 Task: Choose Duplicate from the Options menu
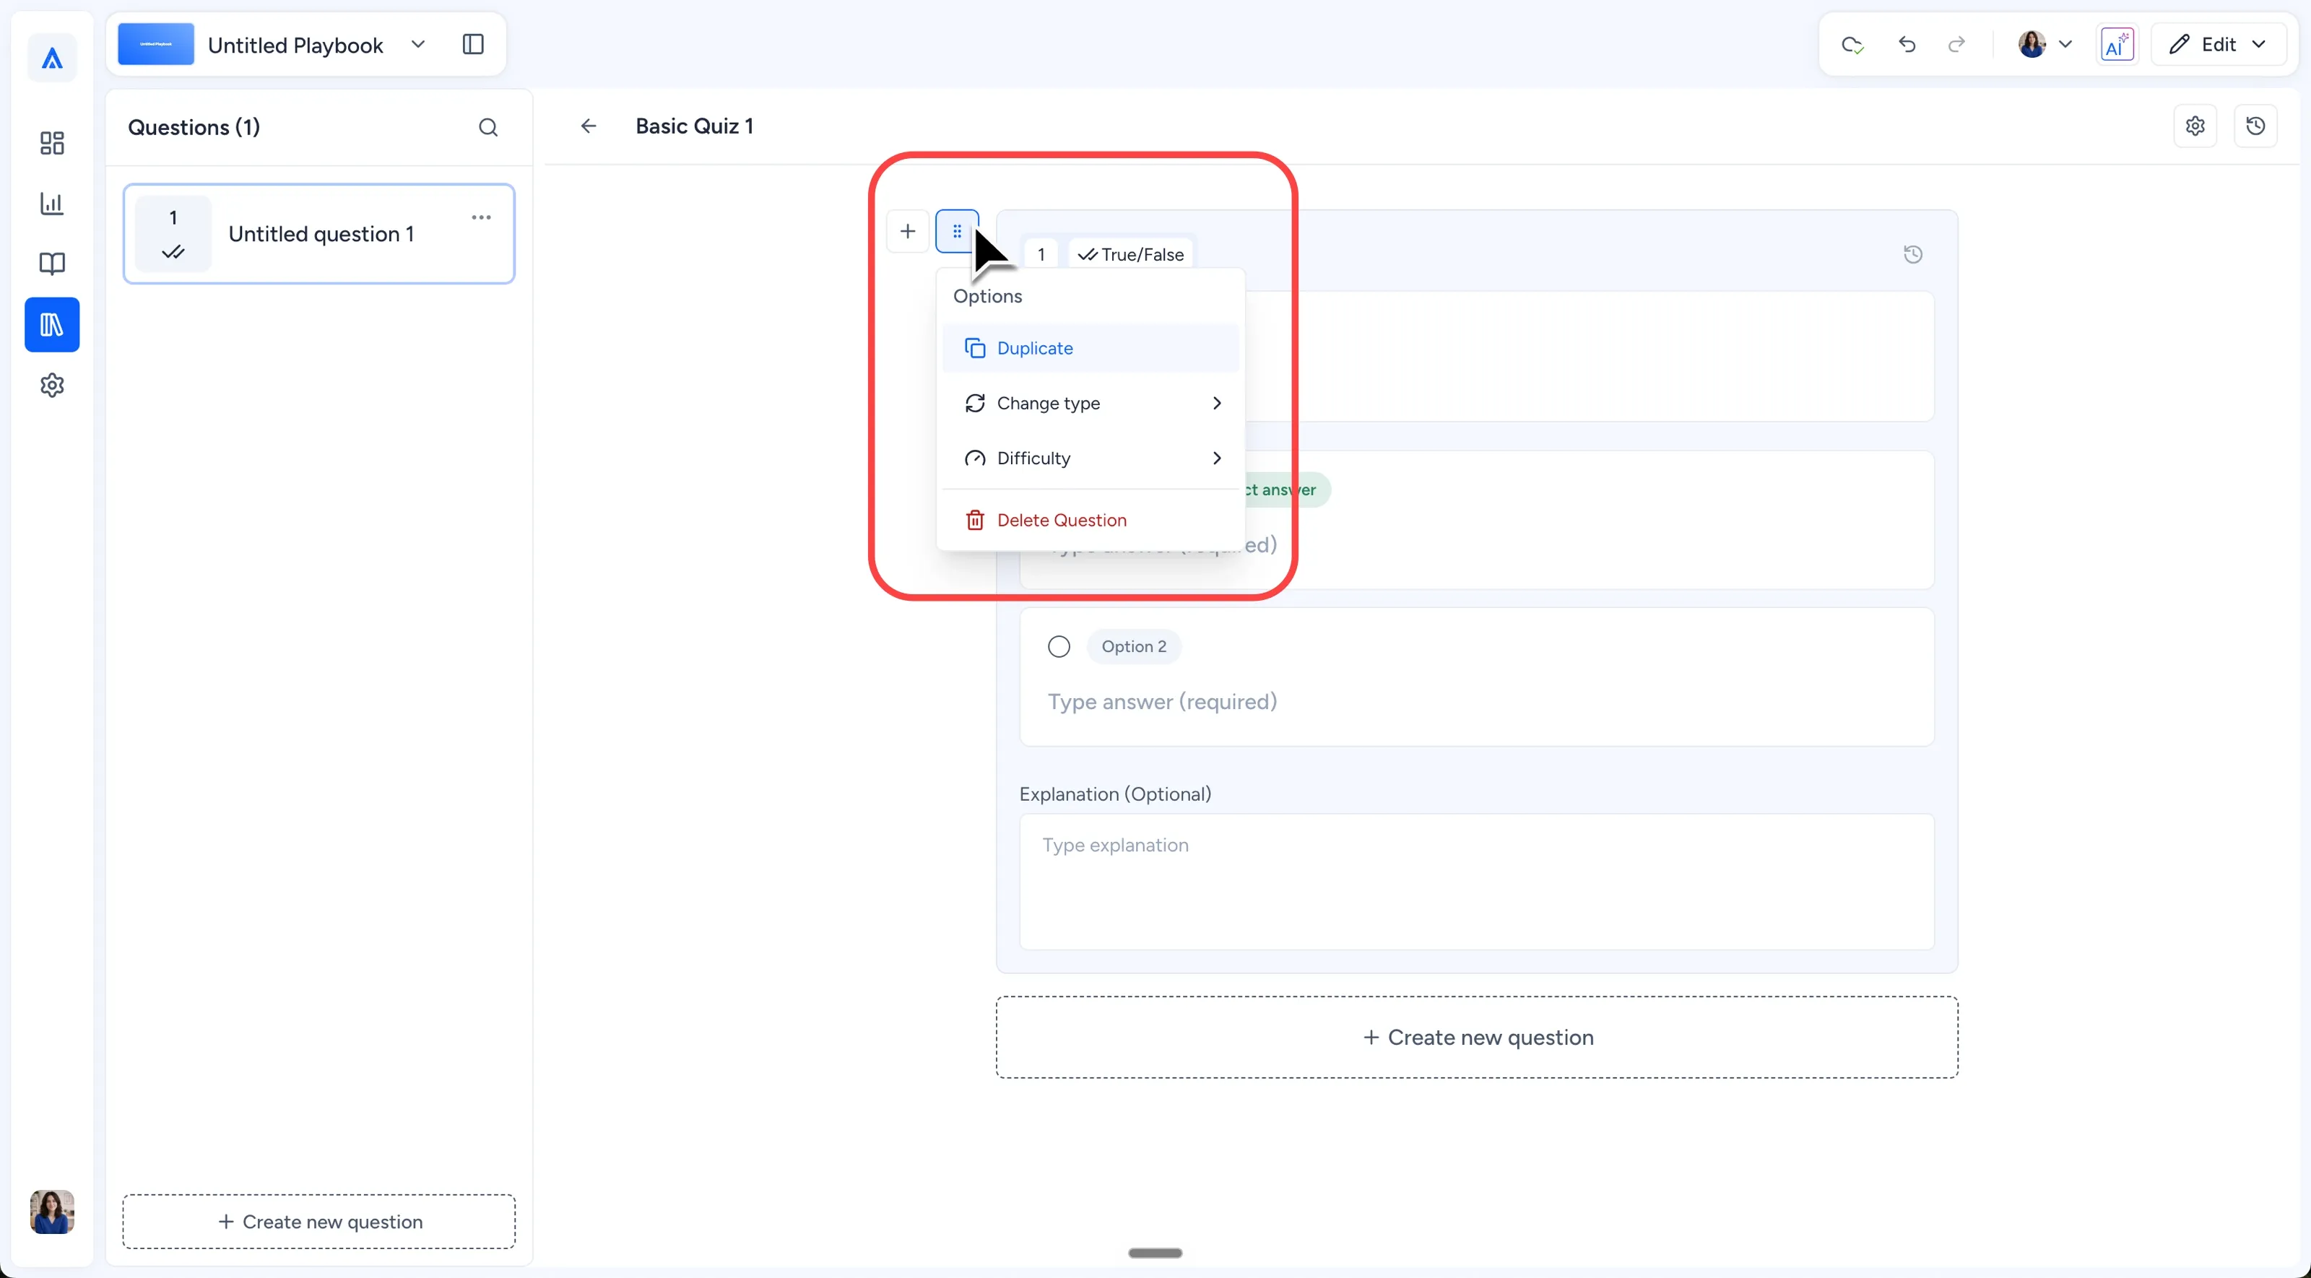1091,348
